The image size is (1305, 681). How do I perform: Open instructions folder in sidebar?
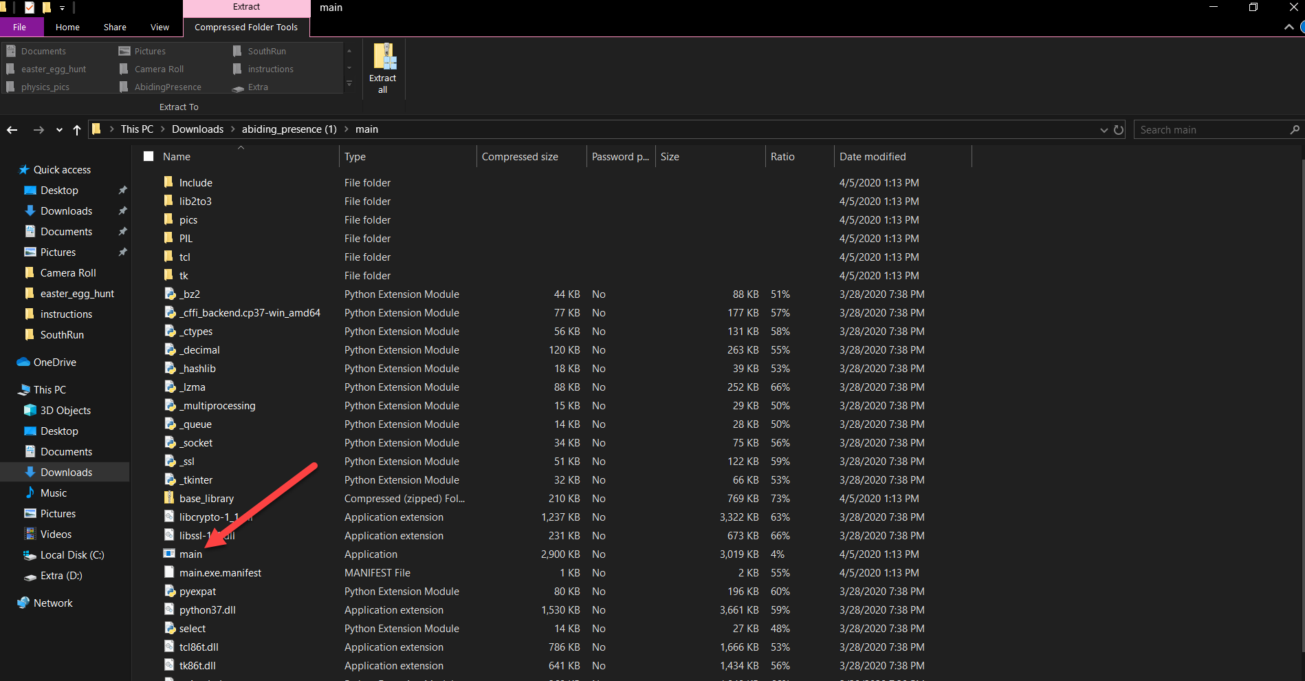pos(66,314)
